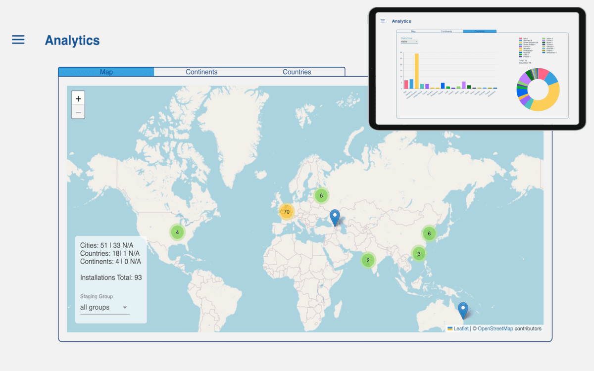Viewport: 594px width, 371px height.
Task: Select the yellow cluster showing 70 over Europe
Action: pyautogui.click(x=287, y=211)
